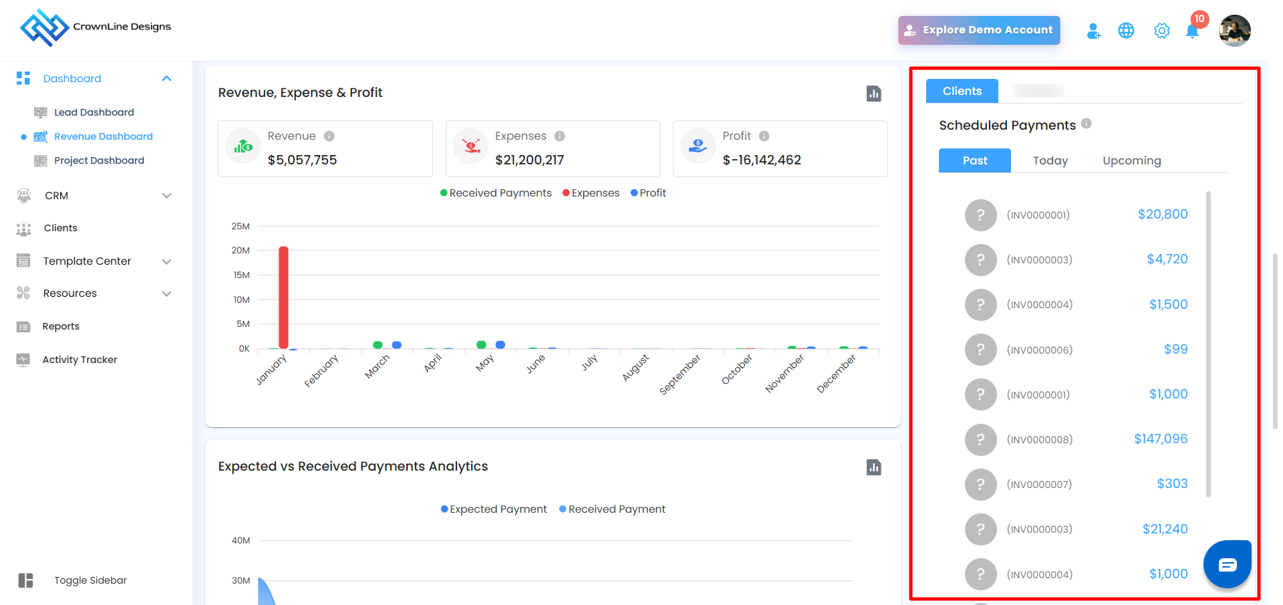Collapse the Dashboard menu section
The image size is (1283, 605).
(x=166, y=79)
